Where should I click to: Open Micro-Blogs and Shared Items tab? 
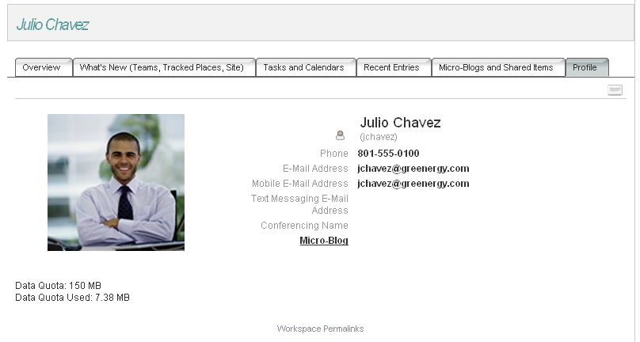pos(498,67)
